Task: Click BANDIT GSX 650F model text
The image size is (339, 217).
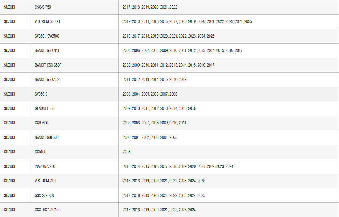Action: coord(48,65)
